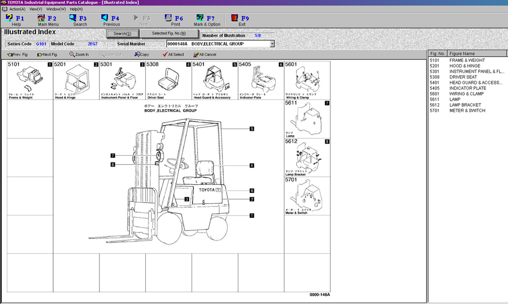This screenshot has width=508, height=304.
Task: Click Selected Fig. No.(N) button
Action: point(169,33)
